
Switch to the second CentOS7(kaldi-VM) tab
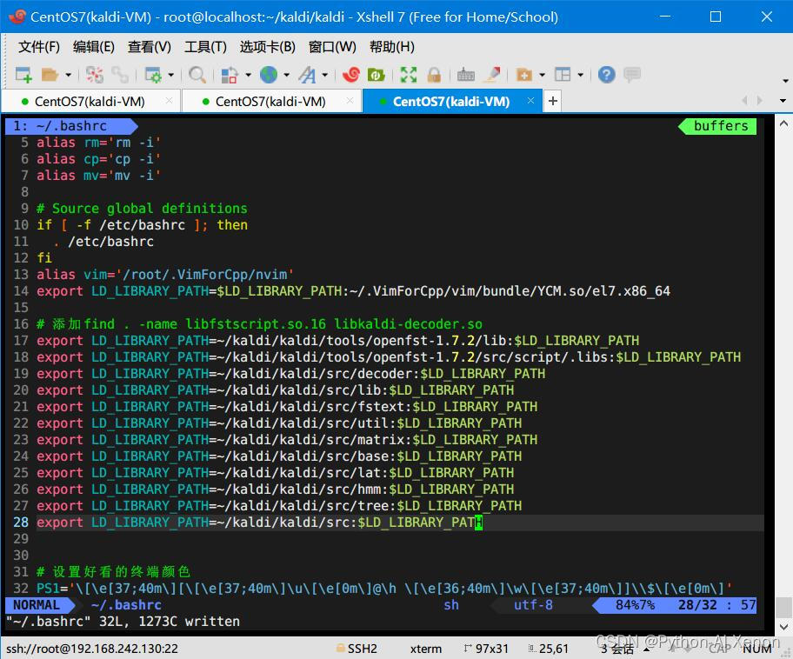click(270, 101)
